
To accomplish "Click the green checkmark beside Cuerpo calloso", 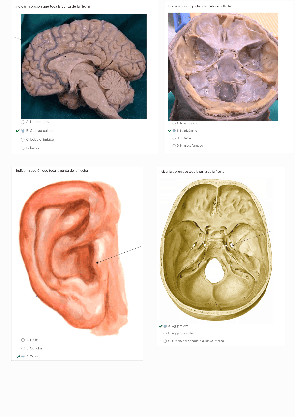I will 18,131.
